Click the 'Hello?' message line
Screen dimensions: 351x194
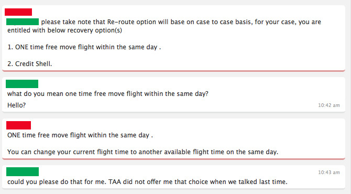pyautogui.click(x=17, y=105)
